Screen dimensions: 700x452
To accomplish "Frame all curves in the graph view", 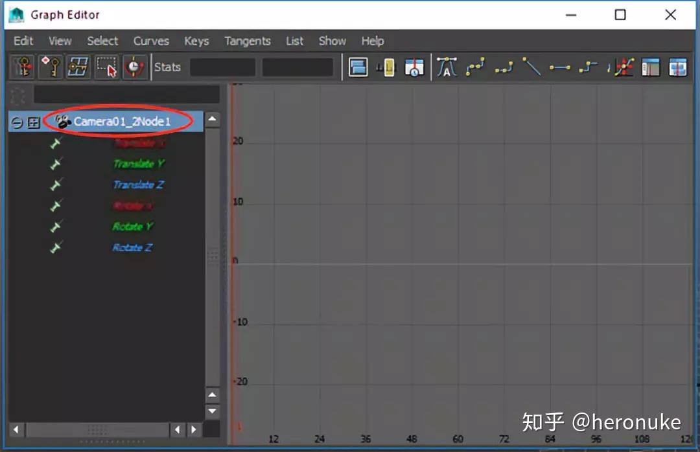I will 358,66.
